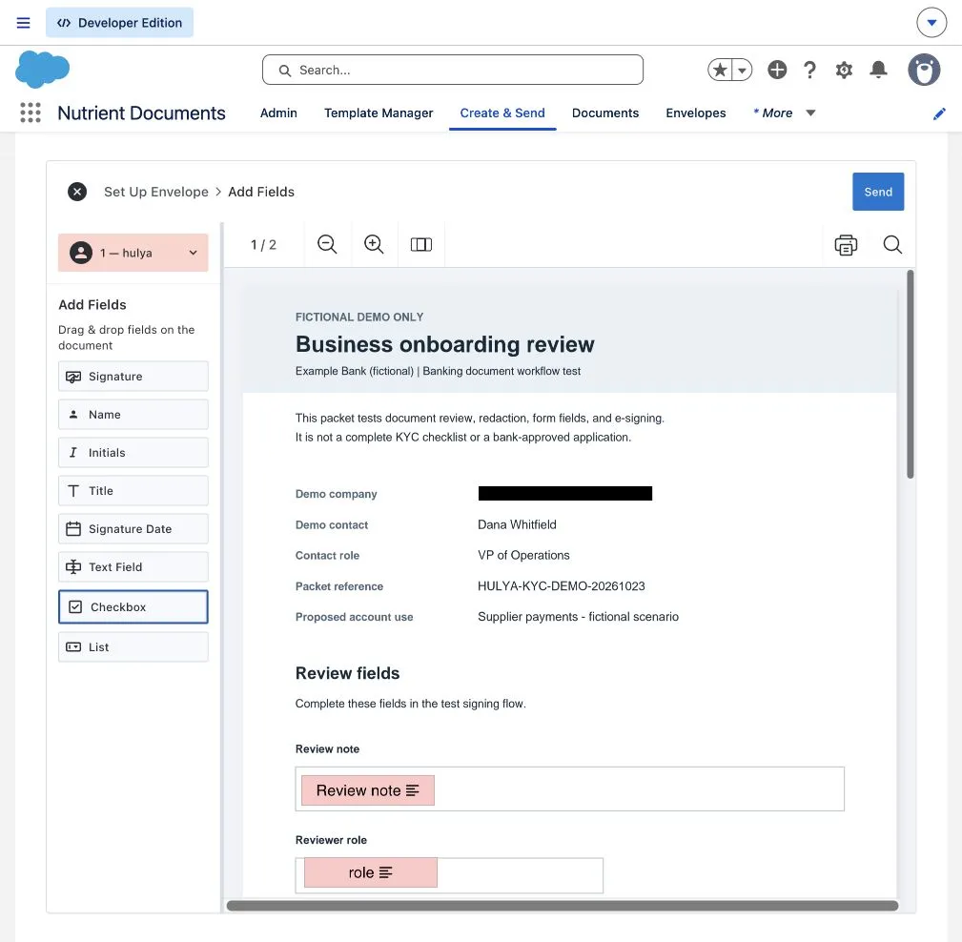Switch to the Template Manager tab

click(x=379, y=113)
